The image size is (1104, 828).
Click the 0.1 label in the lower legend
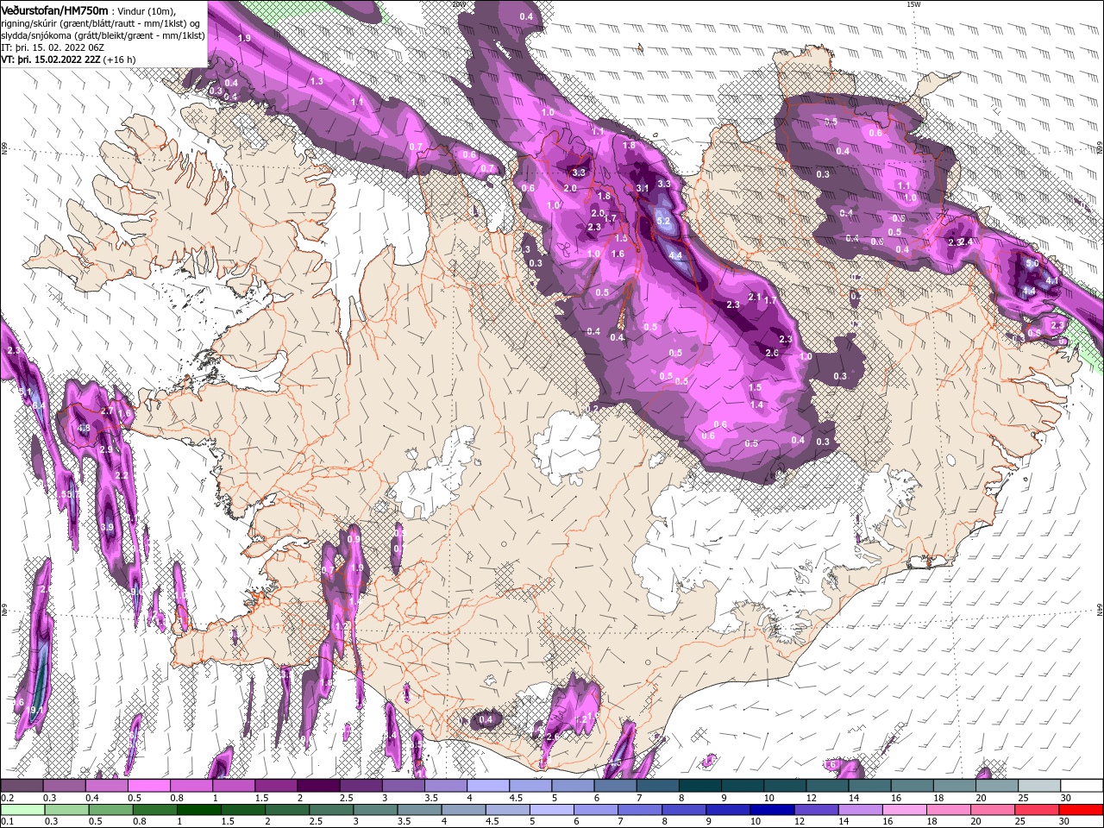pos(7,821)
